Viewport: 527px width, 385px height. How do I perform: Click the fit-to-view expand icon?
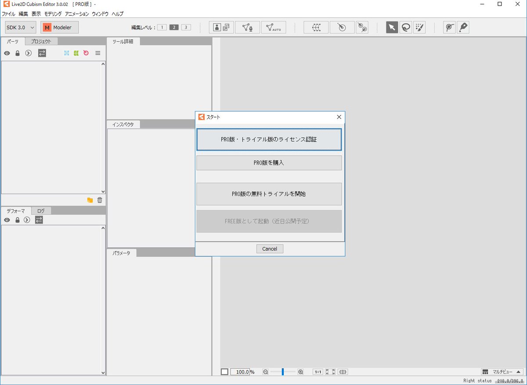(x=331, y=372)
